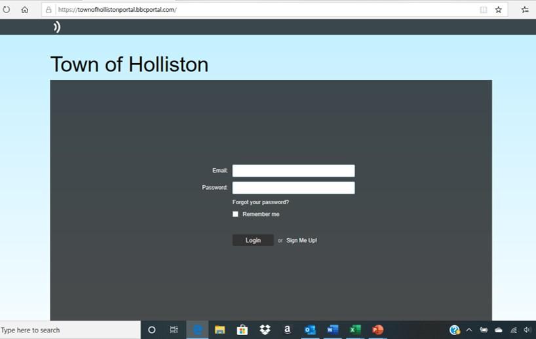Open OneDrive cloud tray icon
The height and width of the screenshot is (339, 536).
(499, 330)
